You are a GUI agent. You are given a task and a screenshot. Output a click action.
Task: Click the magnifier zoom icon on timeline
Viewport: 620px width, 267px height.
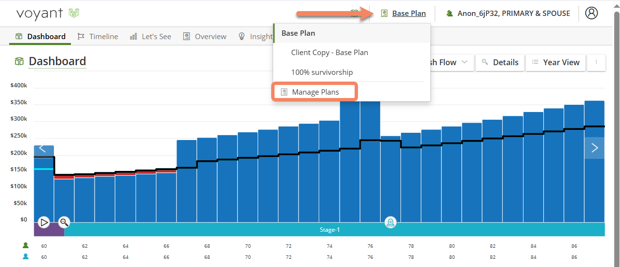click(64, 222)
